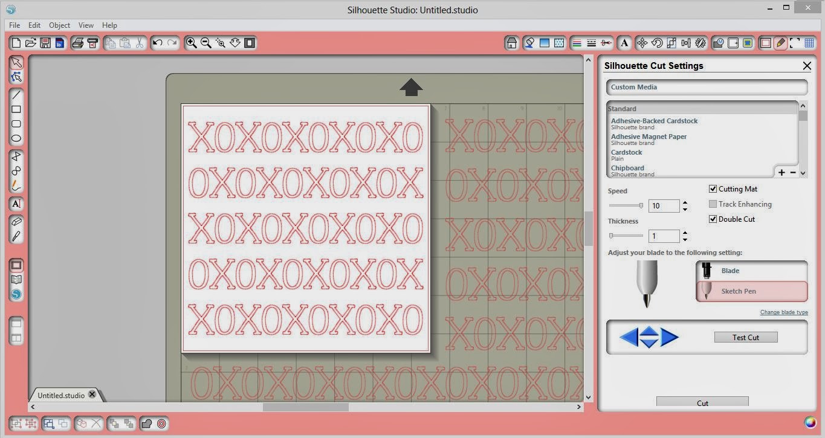The width and height of the screenshot is (825, 438).
Task: Open the color wheel in bottom corner
Action: [810, 422]
